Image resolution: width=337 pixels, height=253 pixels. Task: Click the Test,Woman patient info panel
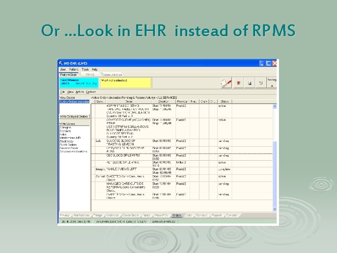79,83
